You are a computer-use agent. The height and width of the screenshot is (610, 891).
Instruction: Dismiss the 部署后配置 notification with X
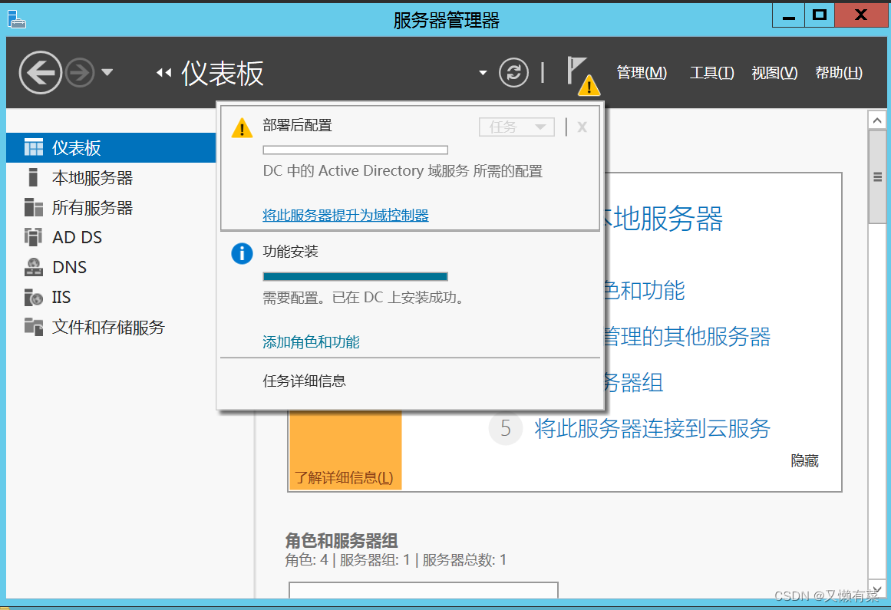(582, 127)
